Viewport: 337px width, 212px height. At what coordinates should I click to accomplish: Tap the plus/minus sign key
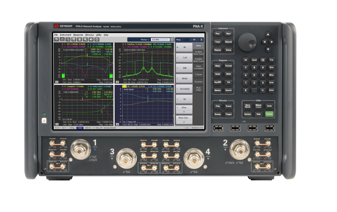[x=263, y=90]
